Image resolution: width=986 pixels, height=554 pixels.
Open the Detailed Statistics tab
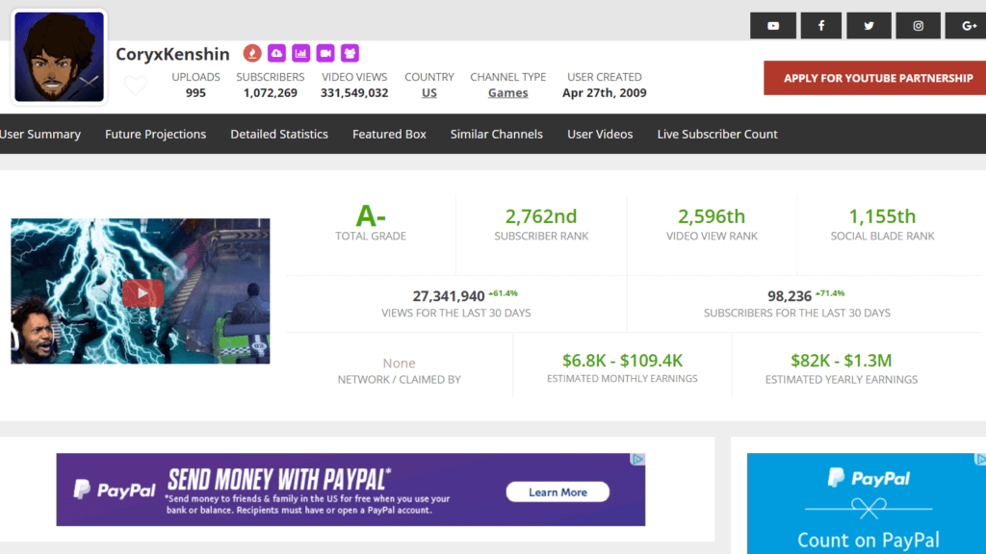(x=279, y=134)
